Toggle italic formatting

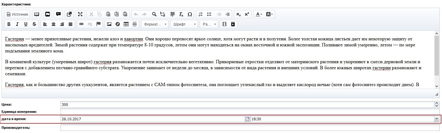coord(17,24)
